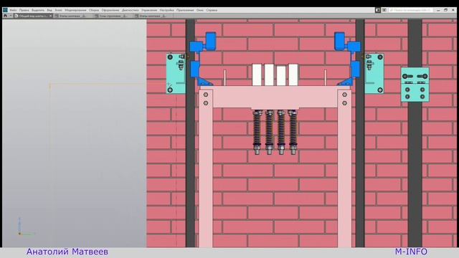This screenshot has width=459, height=258.
Task: Select the left turquoise bracket plate
Action: 176,73
